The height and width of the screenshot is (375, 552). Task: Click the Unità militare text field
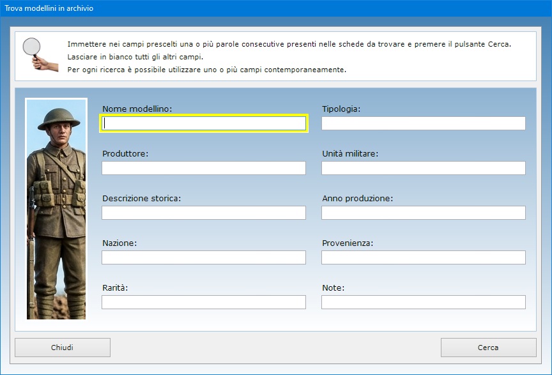click(x=423, y=168)
